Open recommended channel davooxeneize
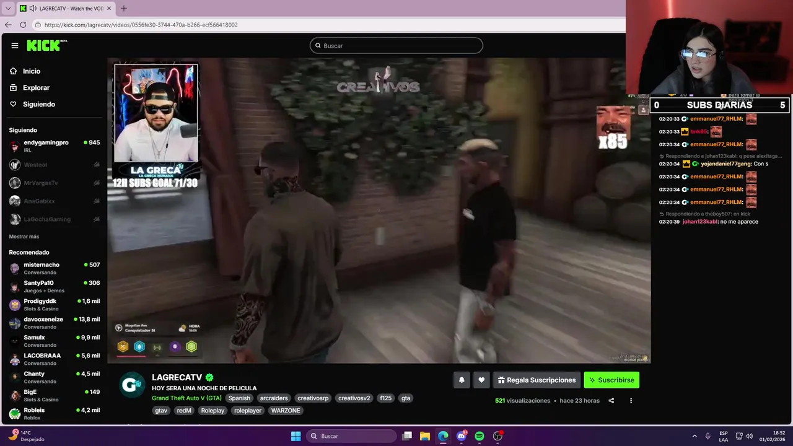793x446 pixels. (54, 323)
